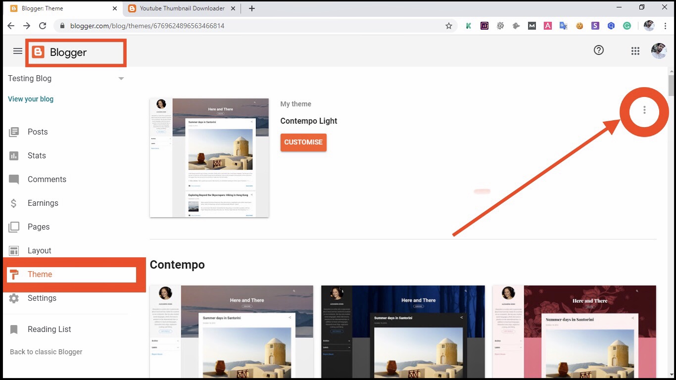
Task: Click the dark M extension icon
Action: pos(532,26)
